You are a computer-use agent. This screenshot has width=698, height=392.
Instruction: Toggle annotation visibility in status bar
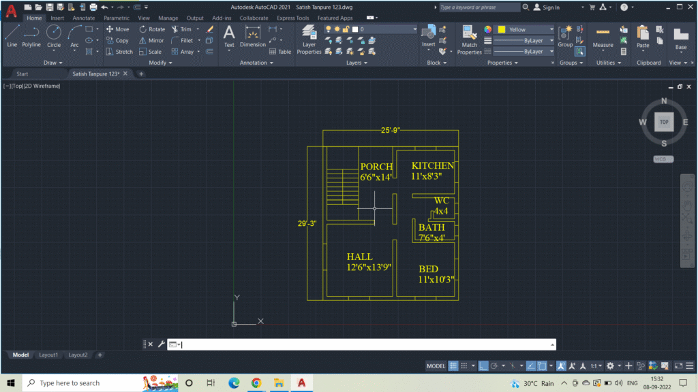(561, 365)
